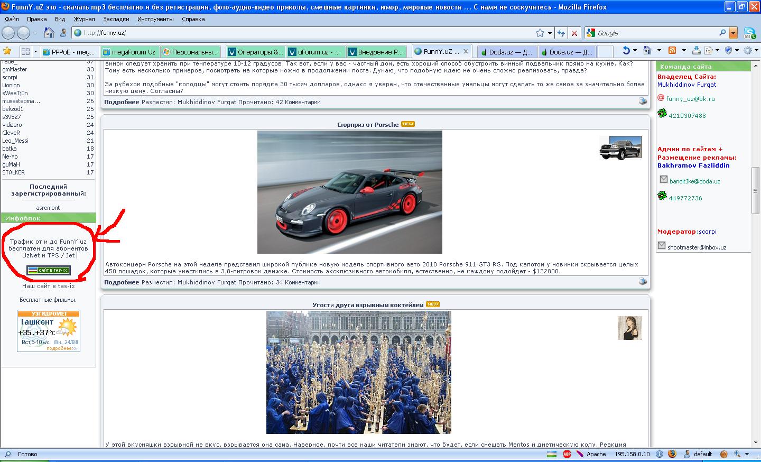Click the blue undo arrow toolbar icon
Image resolution: width=761 pixels, height=462 pixels.
[627, 51]
